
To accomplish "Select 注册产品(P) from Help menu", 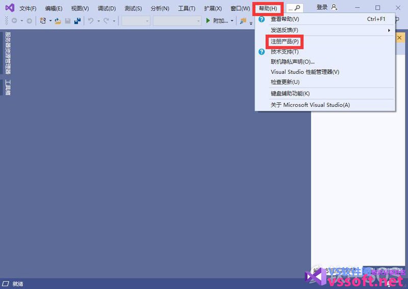I will point(285,41).
